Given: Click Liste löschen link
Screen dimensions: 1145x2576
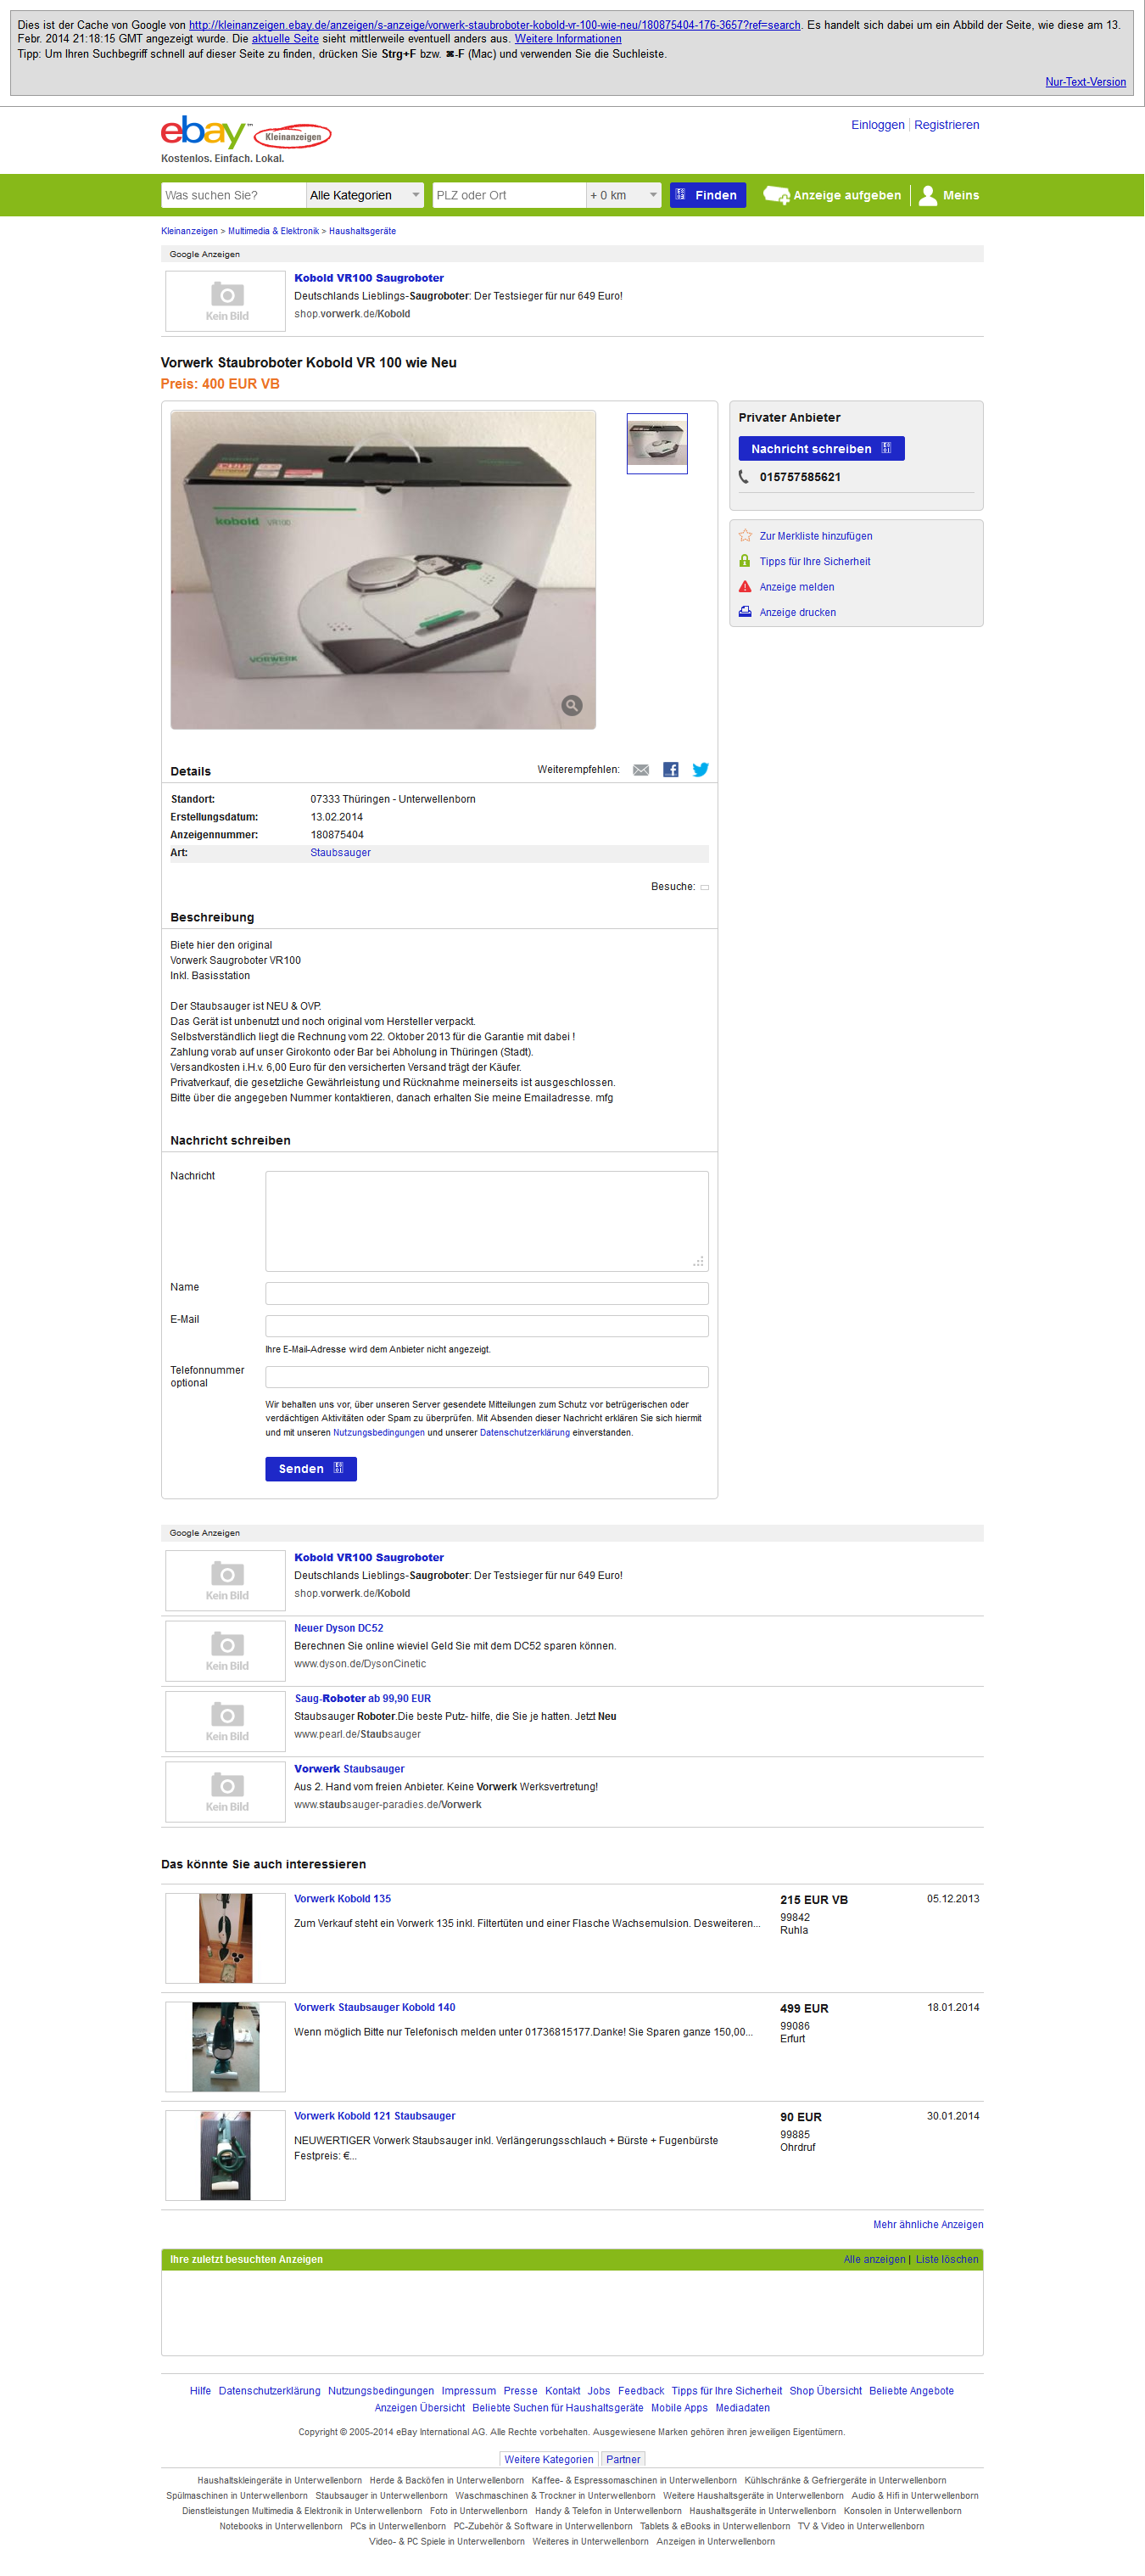Looking at the screenshot, I should coord(947,2260).
